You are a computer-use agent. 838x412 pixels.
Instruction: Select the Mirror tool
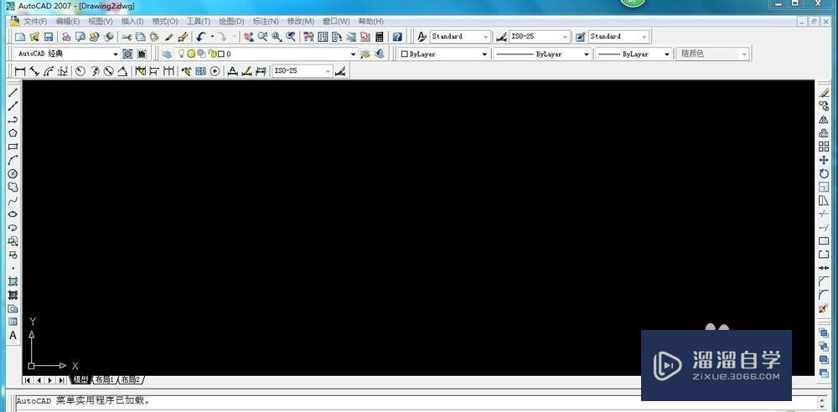tap(824, 120)
